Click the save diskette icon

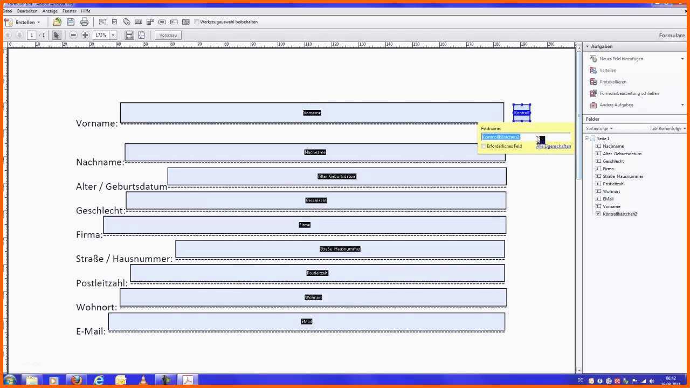71,22
